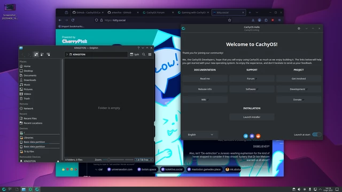Select the kitty.social browser tab
The image size is (342, 192).
(x=229, y=12)
